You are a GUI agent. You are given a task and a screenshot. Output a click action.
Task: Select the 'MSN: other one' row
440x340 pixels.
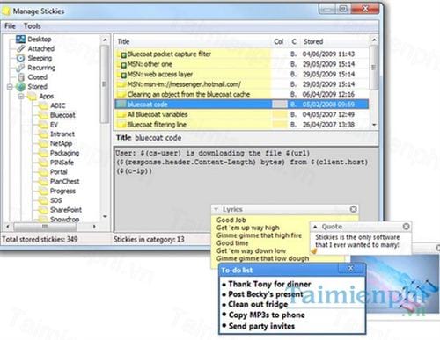pos(242,64)
